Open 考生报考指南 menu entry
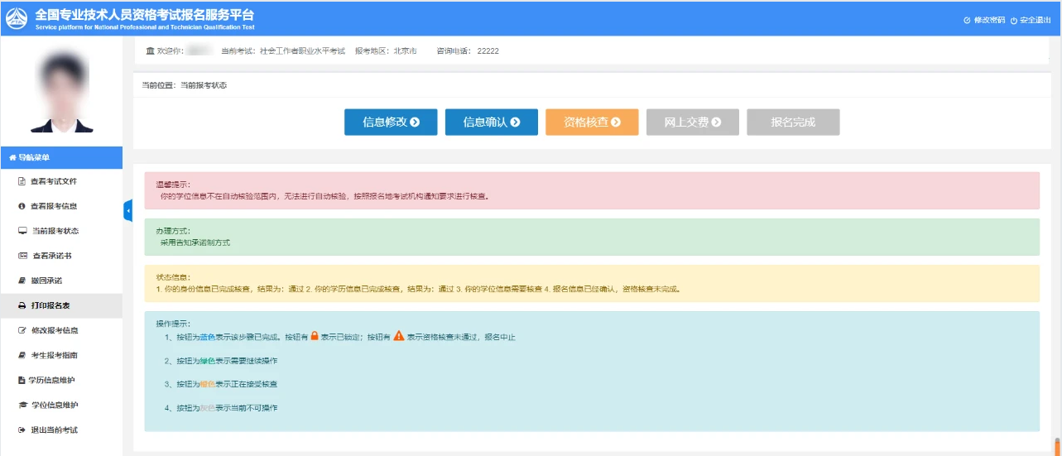 [x=55, y=355]
